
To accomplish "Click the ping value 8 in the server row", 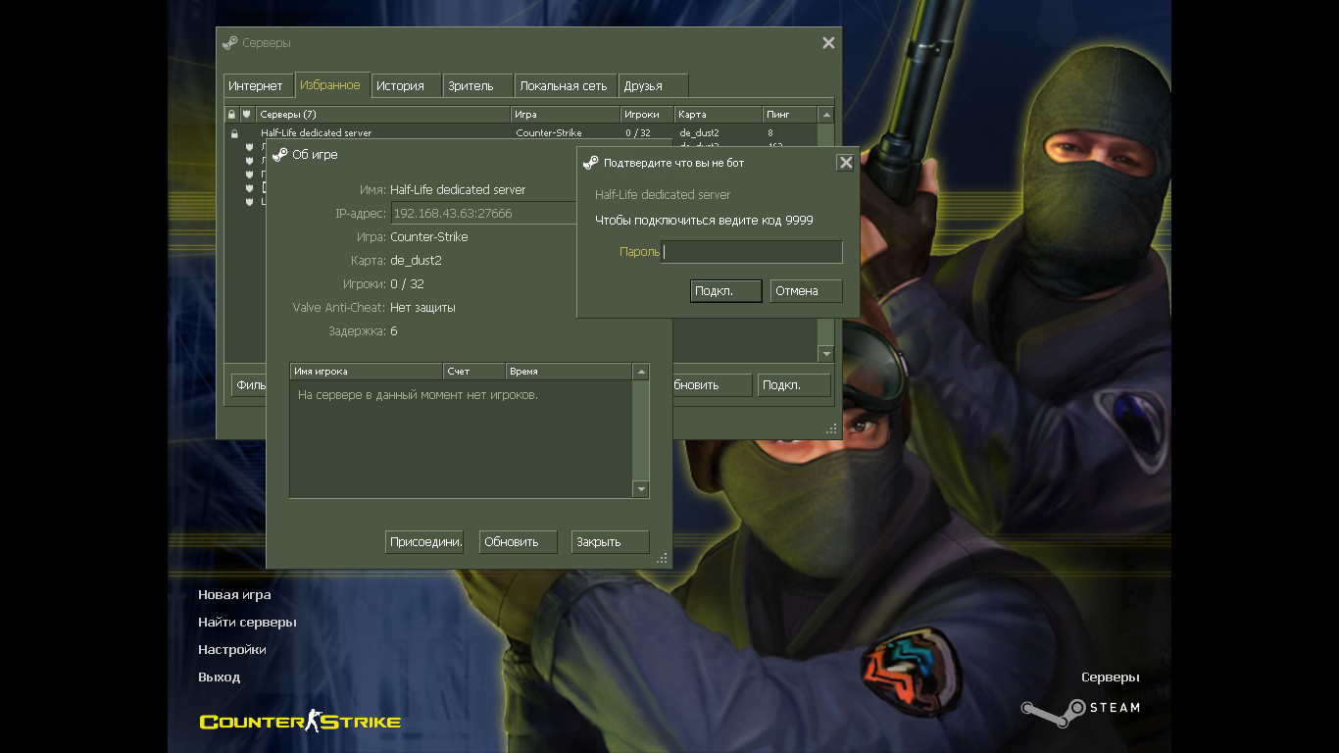I will [x=770, y=133].
